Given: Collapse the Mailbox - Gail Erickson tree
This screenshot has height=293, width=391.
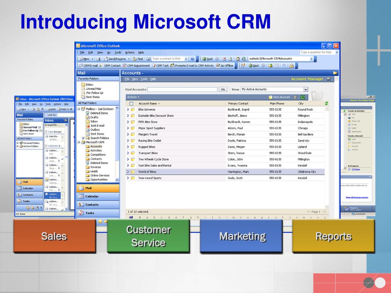Looking at the screenshot, I should click(x=79, y=109).
